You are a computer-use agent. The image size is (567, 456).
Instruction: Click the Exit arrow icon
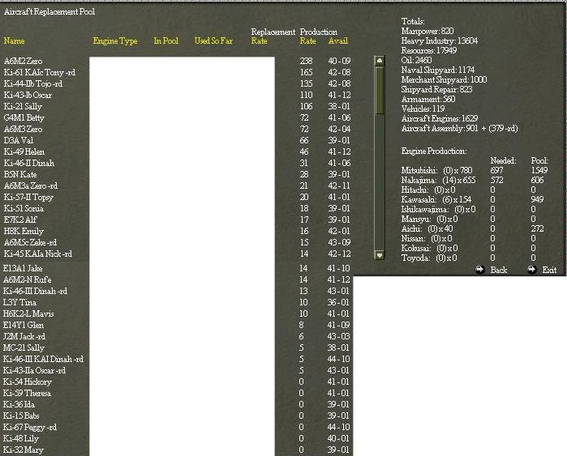(x=531, y=270)
